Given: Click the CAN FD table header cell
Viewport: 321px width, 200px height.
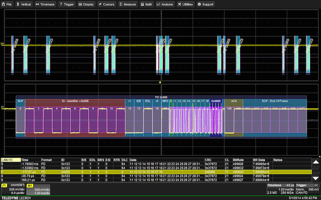Looking at the screenshot, I should pos(10,160).
